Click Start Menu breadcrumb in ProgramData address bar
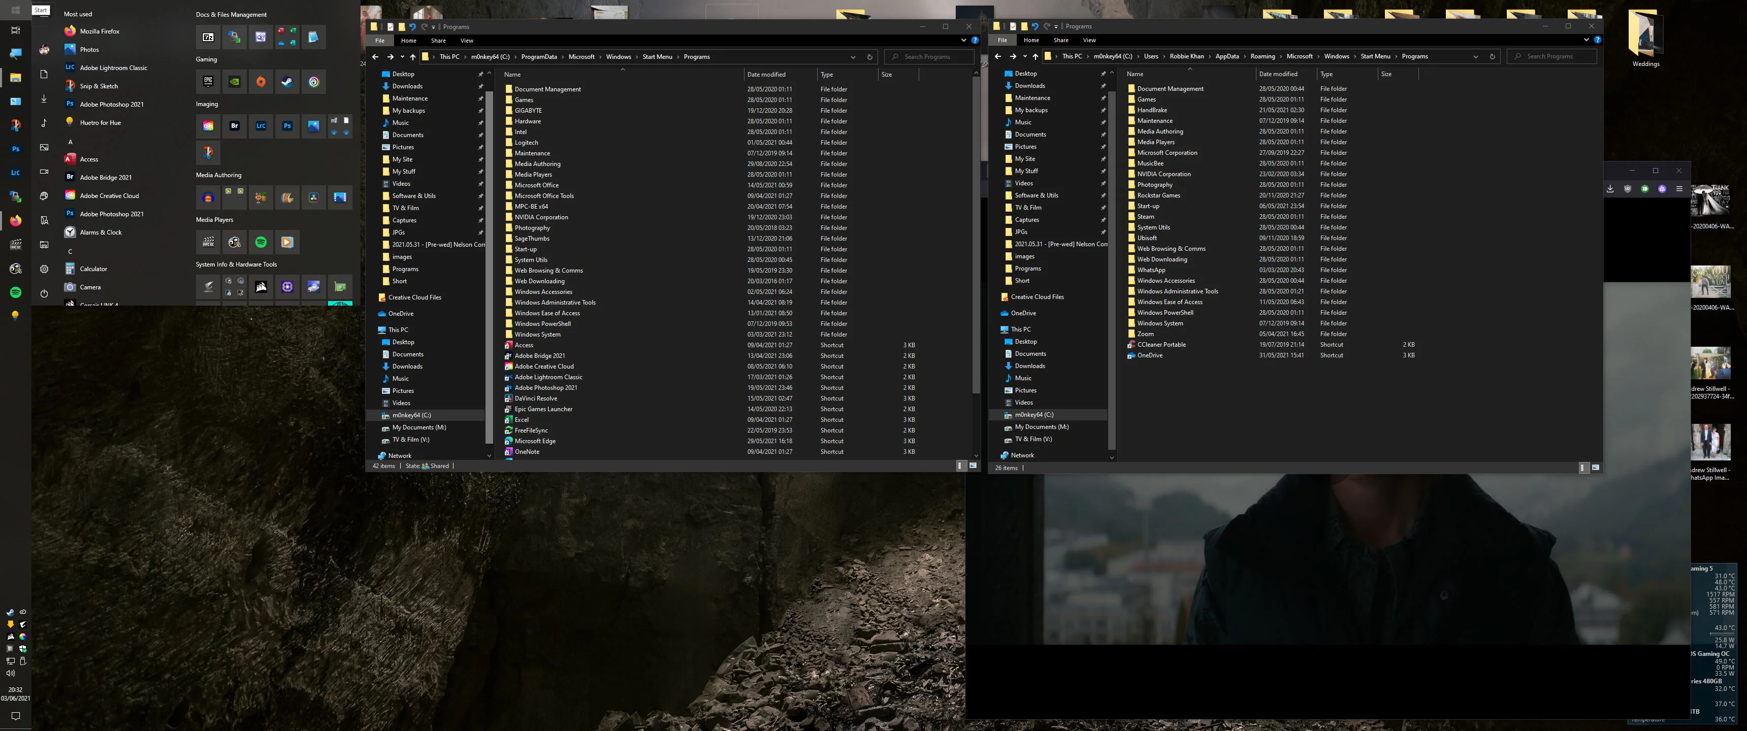The height and width of the screenshot is (731, 1747). tap(657, 57)
